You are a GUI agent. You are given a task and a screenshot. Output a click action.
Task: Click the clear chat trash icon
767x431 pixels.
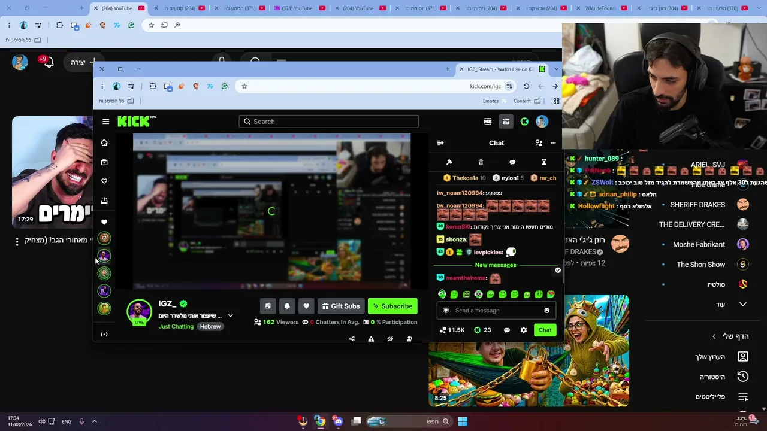pos(481,162)
